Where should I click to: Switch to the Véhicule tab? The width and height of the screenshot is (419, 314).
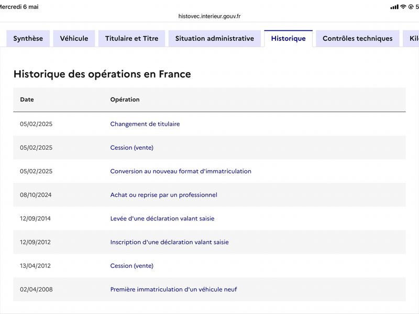click(x=74, y=38)
